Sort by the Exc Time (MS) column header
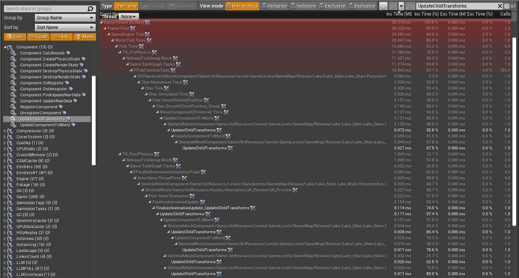Image resolution: width=519 pixels, height=278 pixels. [453, 14]
